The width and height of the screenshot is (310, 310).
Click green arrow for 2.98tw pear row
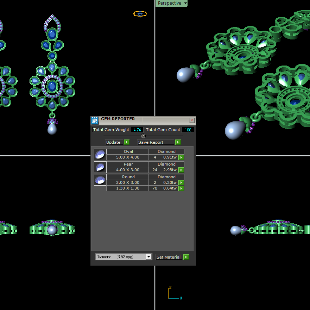click(x=181, y=170)
